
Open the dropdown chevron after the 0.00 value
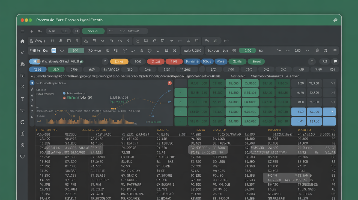click(308, 51)
